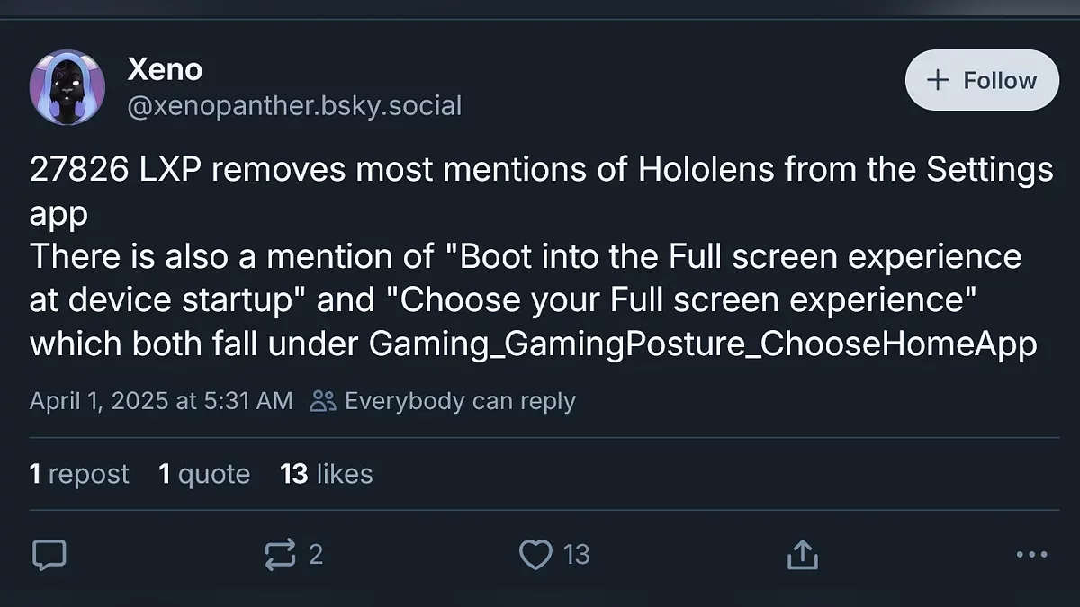View the 1 repost list
The height and width of the screenshot is (607, 1080).
pos(79,474)
